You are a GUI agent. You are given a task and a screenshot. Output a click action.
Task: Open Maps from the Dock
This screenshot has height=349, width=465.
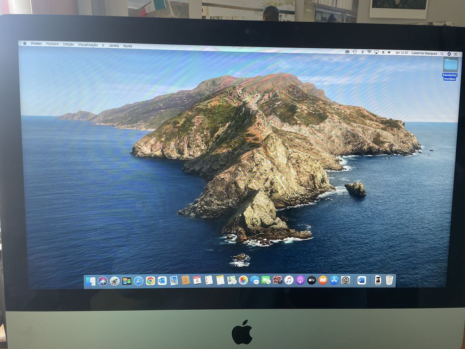coord(232,280)
